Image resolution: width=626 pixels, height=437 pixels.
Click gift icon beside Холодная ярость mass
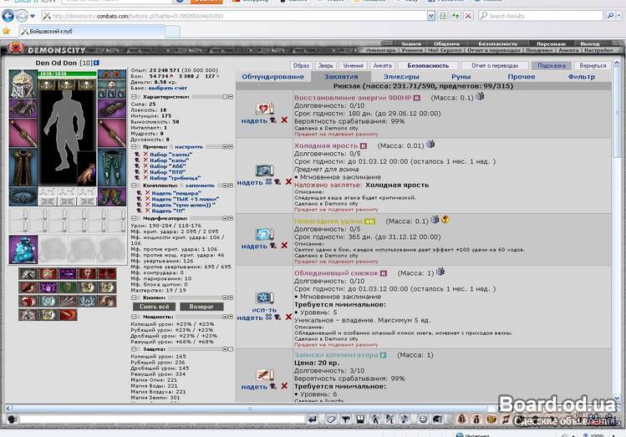(x=430, y=144)
